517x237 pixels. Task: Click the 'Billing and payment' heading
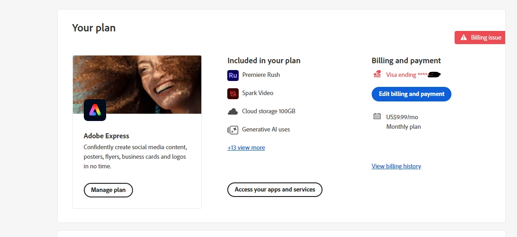click(406, 61)
